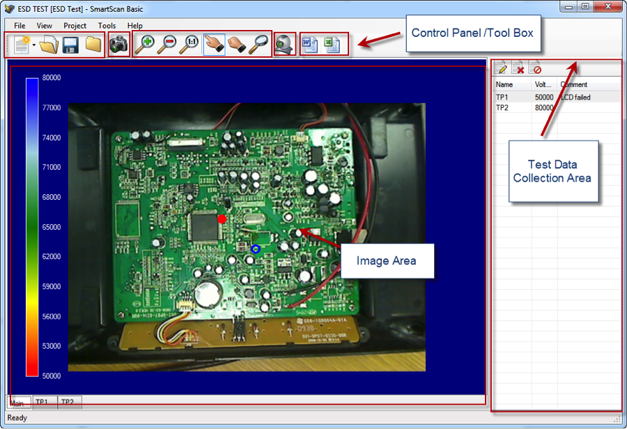Select the TP2 row in data table
Image resolution: width=627 pixels, height=429 pixels.
(x=502, y=108)
